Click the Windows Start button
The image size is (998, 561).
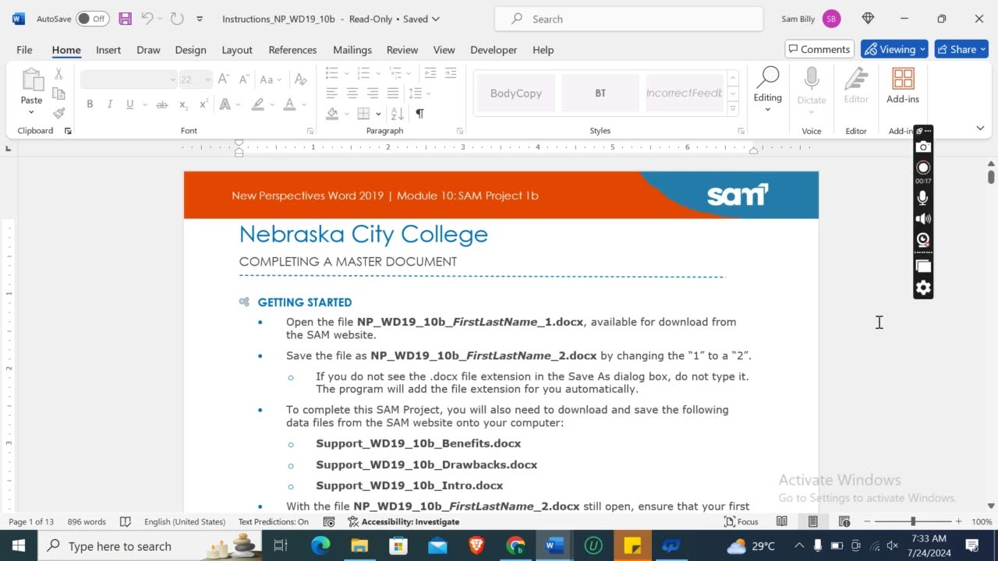click(18, 545)
